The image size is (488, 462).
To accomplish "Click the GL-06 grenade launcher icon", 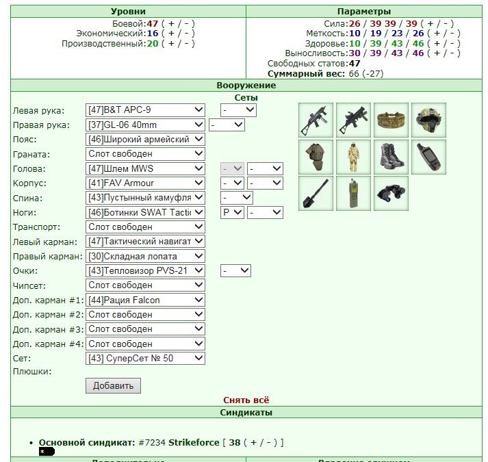I will click(x=353, y=120).
